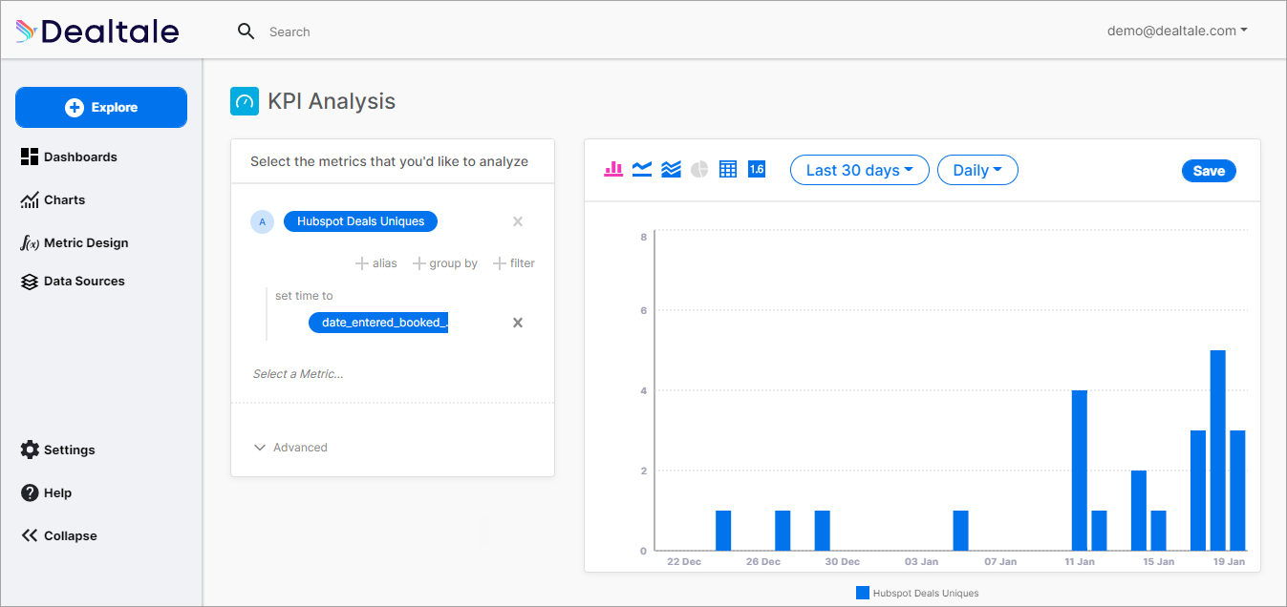
Task: Click the search magnifier icon
Action: (247, 31)
